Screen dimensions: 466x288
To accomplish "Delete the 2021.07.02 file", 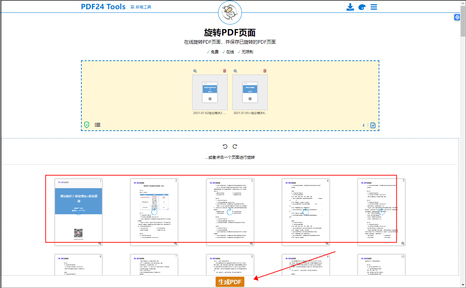I will tap(224, 71).
